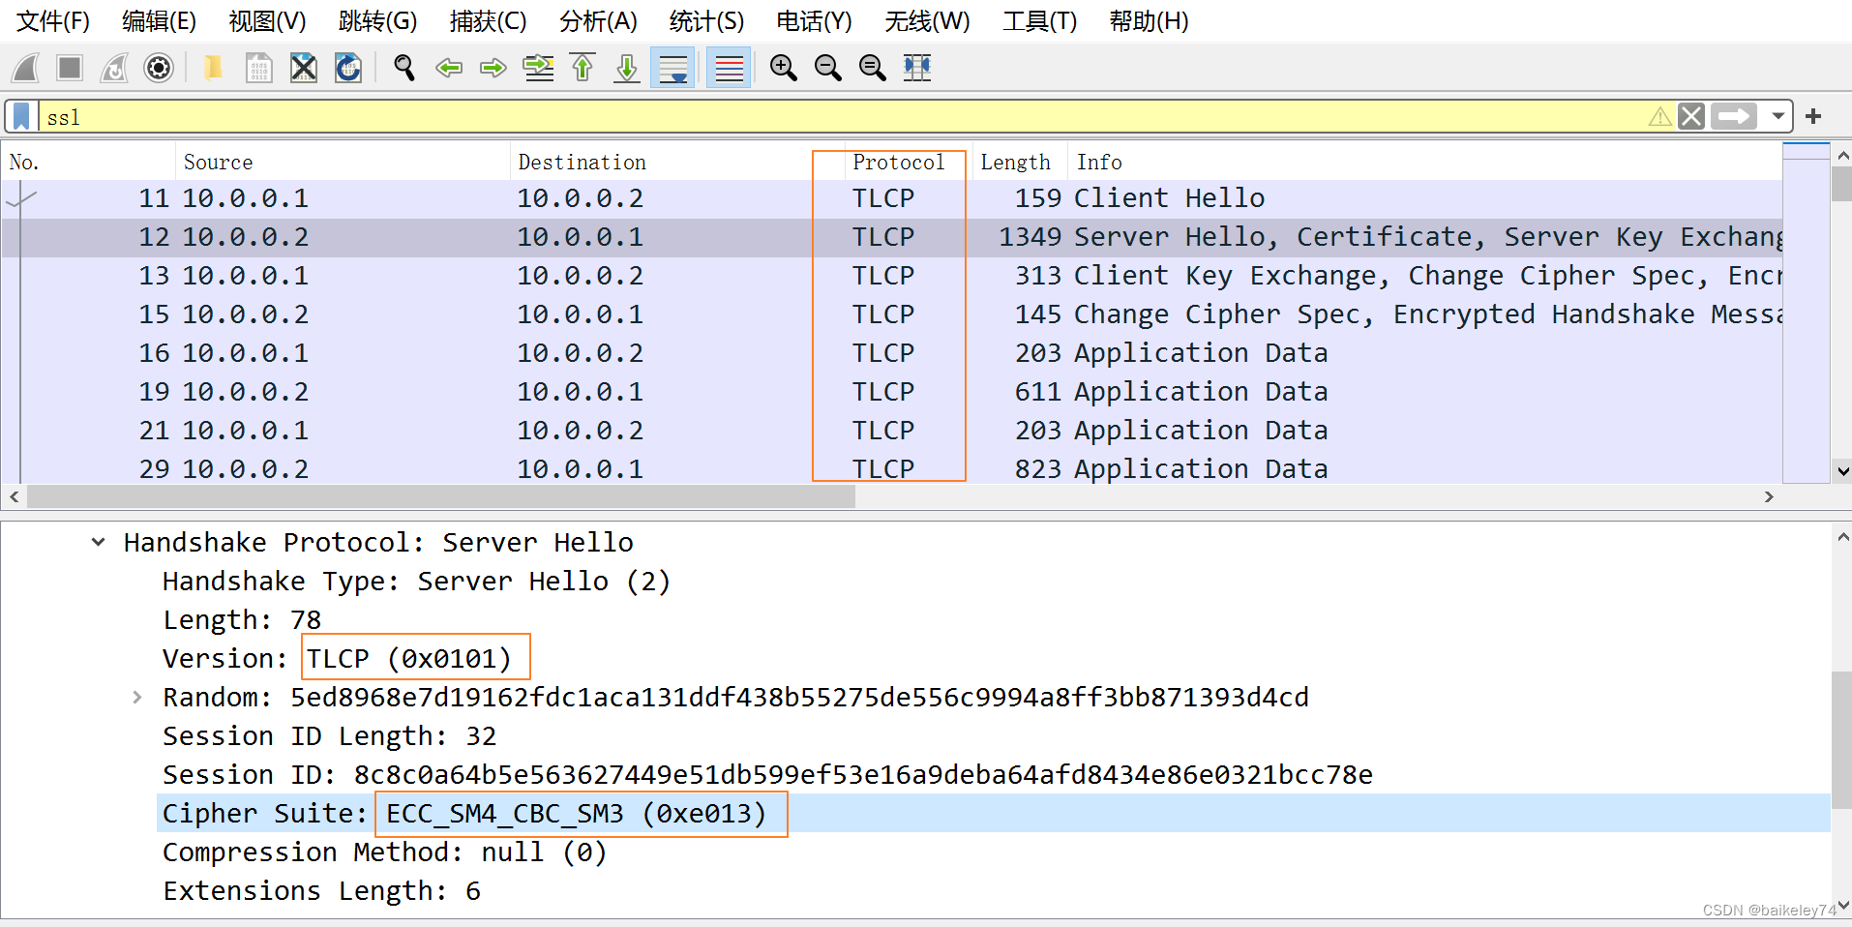Sort by the Info column header
The width and height of the screenshot is (1852, 927).
1424,162
